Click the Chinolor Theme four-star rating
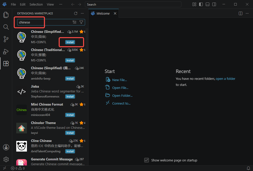The width and height of the screenshot is (253, 171). tap(83, 123)
